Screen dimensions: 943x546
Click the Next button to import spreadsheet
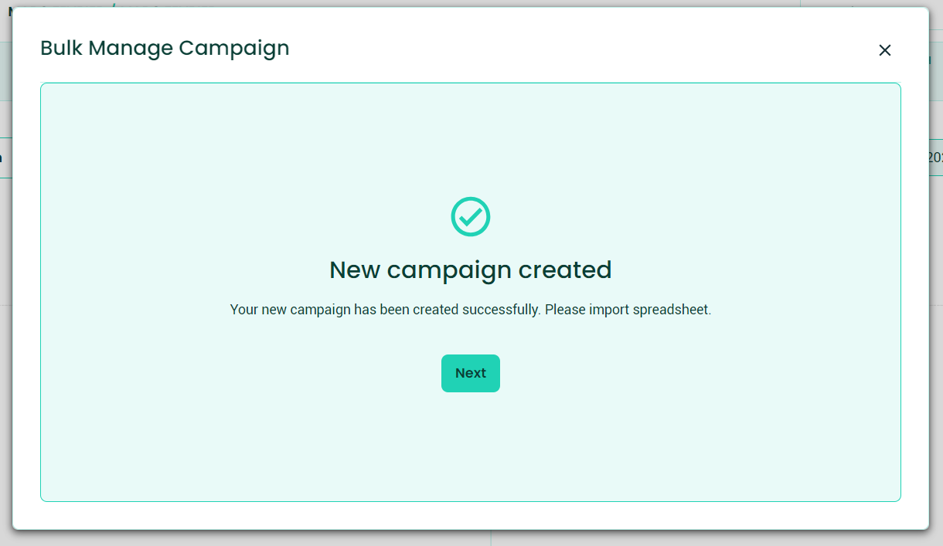471,373
